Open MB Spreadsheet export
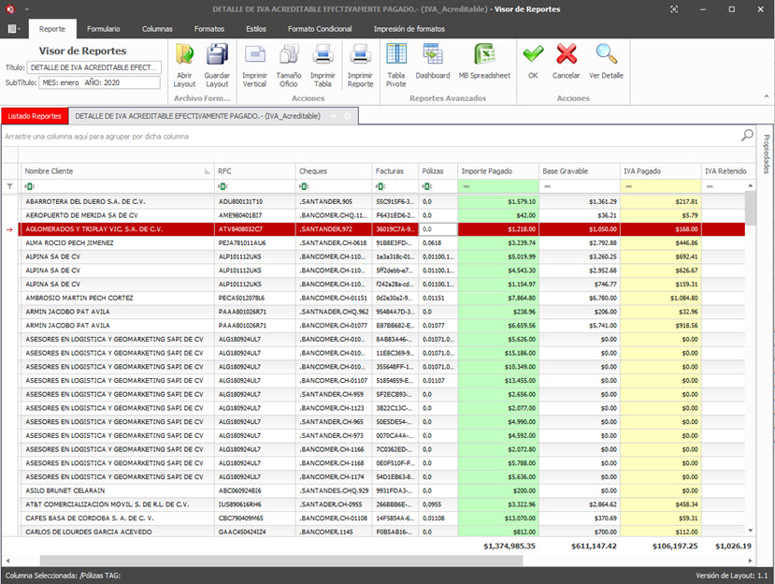Screen dimensions: 775x584 [483, 55]
